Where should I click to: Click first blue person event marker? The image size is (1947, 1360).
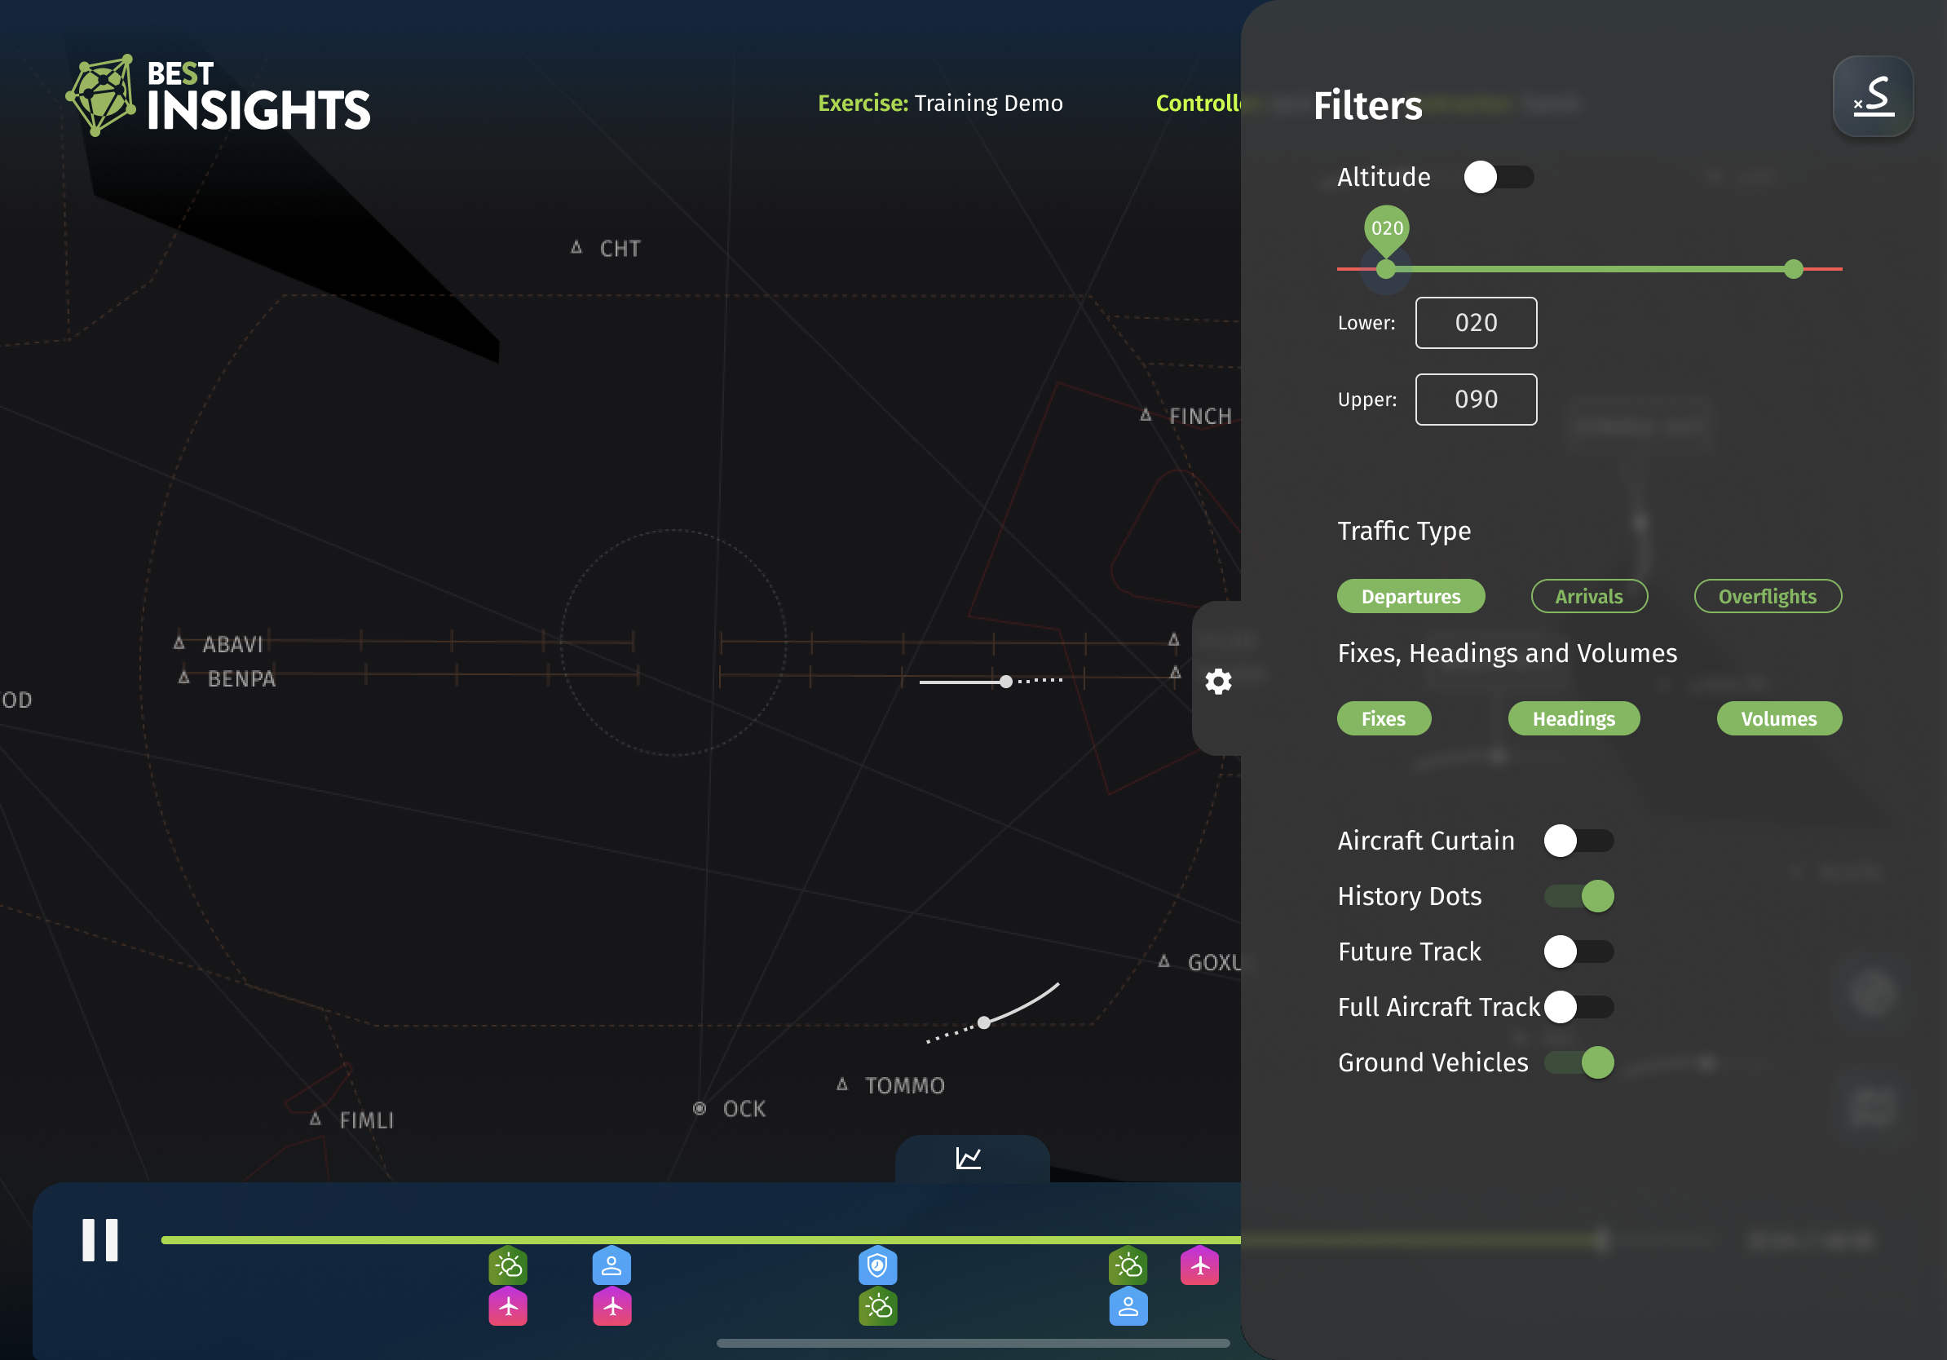[x=611, y=1266]
